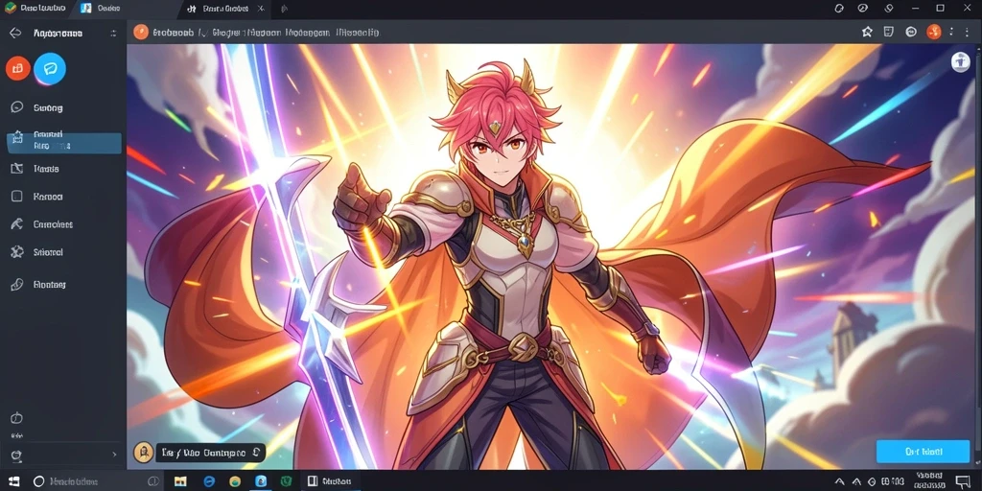
Task: Open the hammer tools sidebar item
Action: pos(17,224)
